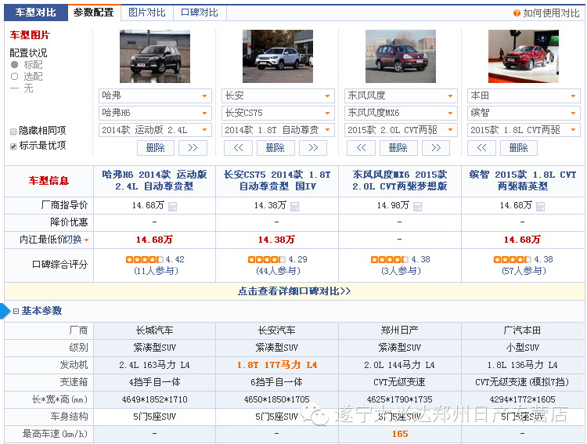This screenshot has width=587, height=444.
Task: Open 57人参与 review count link
Action: (x=524, y=271)
